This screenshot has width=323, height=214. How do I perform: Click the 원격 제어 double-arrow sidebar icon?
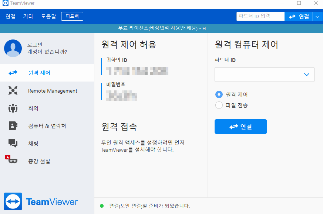point(13,73)
